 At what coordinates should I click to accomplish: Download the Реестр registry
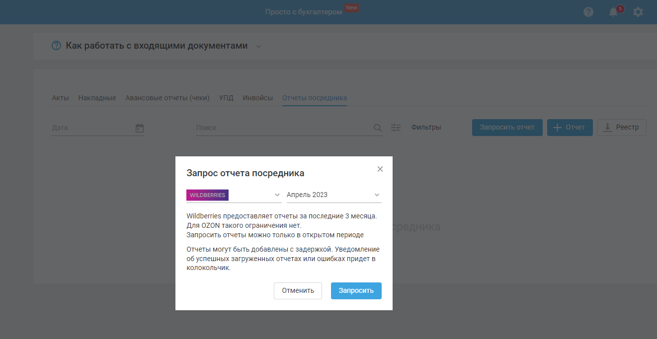(621, 128)
